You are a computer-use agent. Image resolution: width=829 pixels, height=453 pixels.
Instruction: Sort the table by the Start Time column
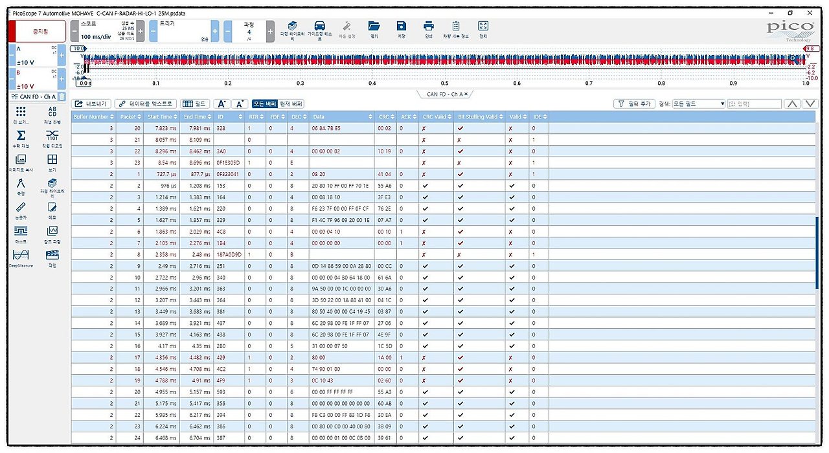click(x=162, y=117)
